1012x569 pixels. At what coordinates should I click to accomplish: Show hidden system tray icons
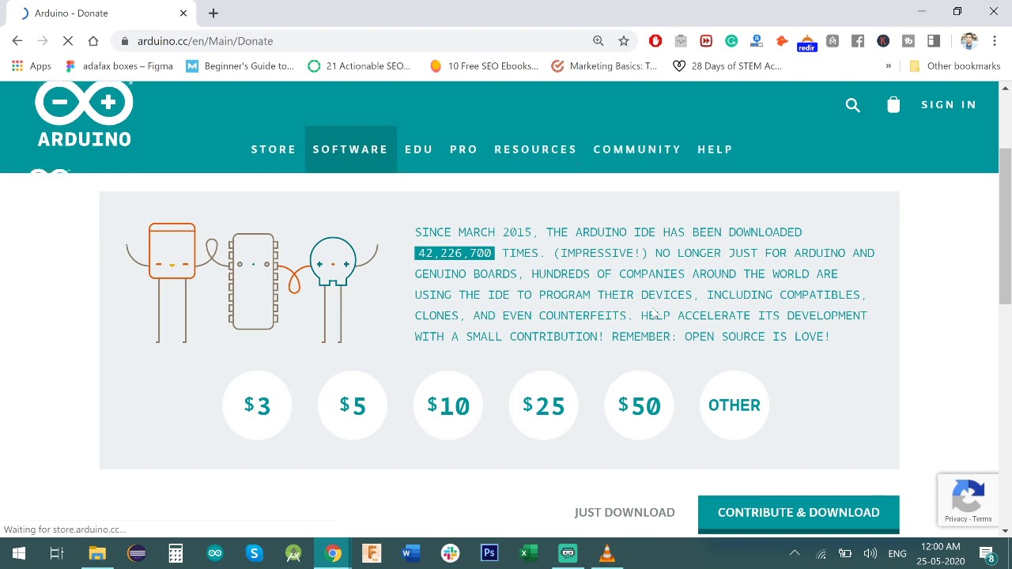pos(795,553)
